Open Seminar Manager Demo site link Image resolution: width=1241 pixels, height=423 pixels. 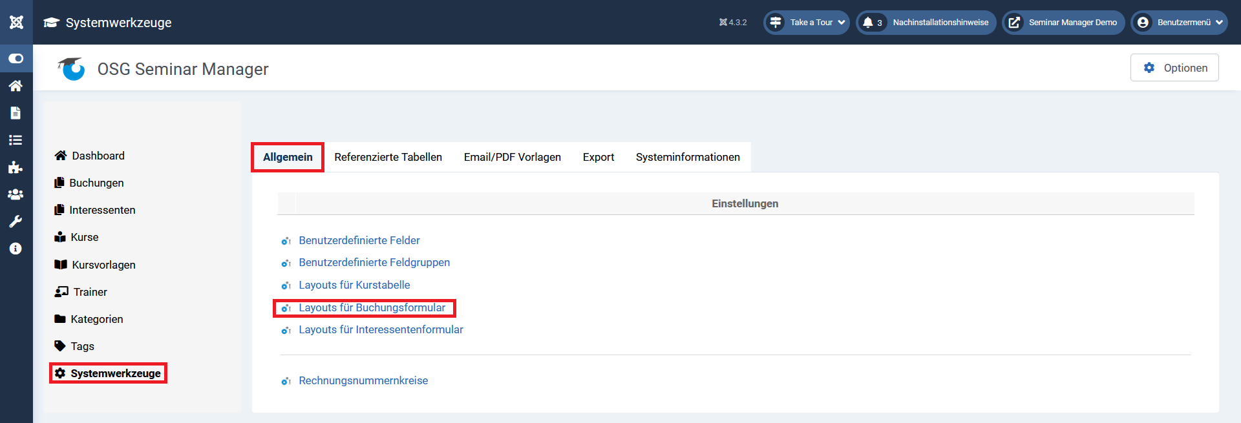point(1063,23)
